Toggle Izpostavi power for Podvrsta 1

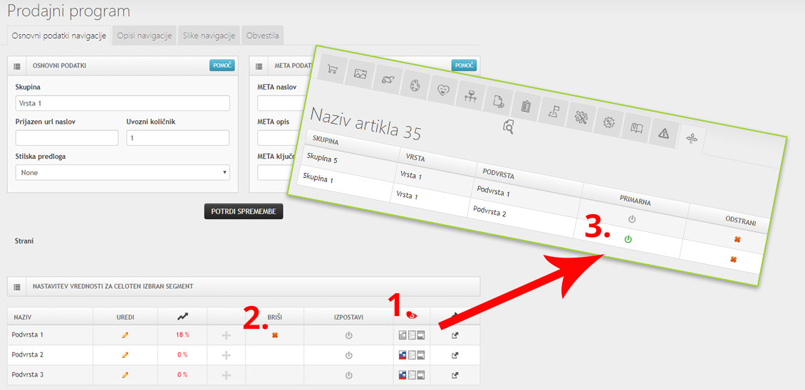(x=348, y=335)
